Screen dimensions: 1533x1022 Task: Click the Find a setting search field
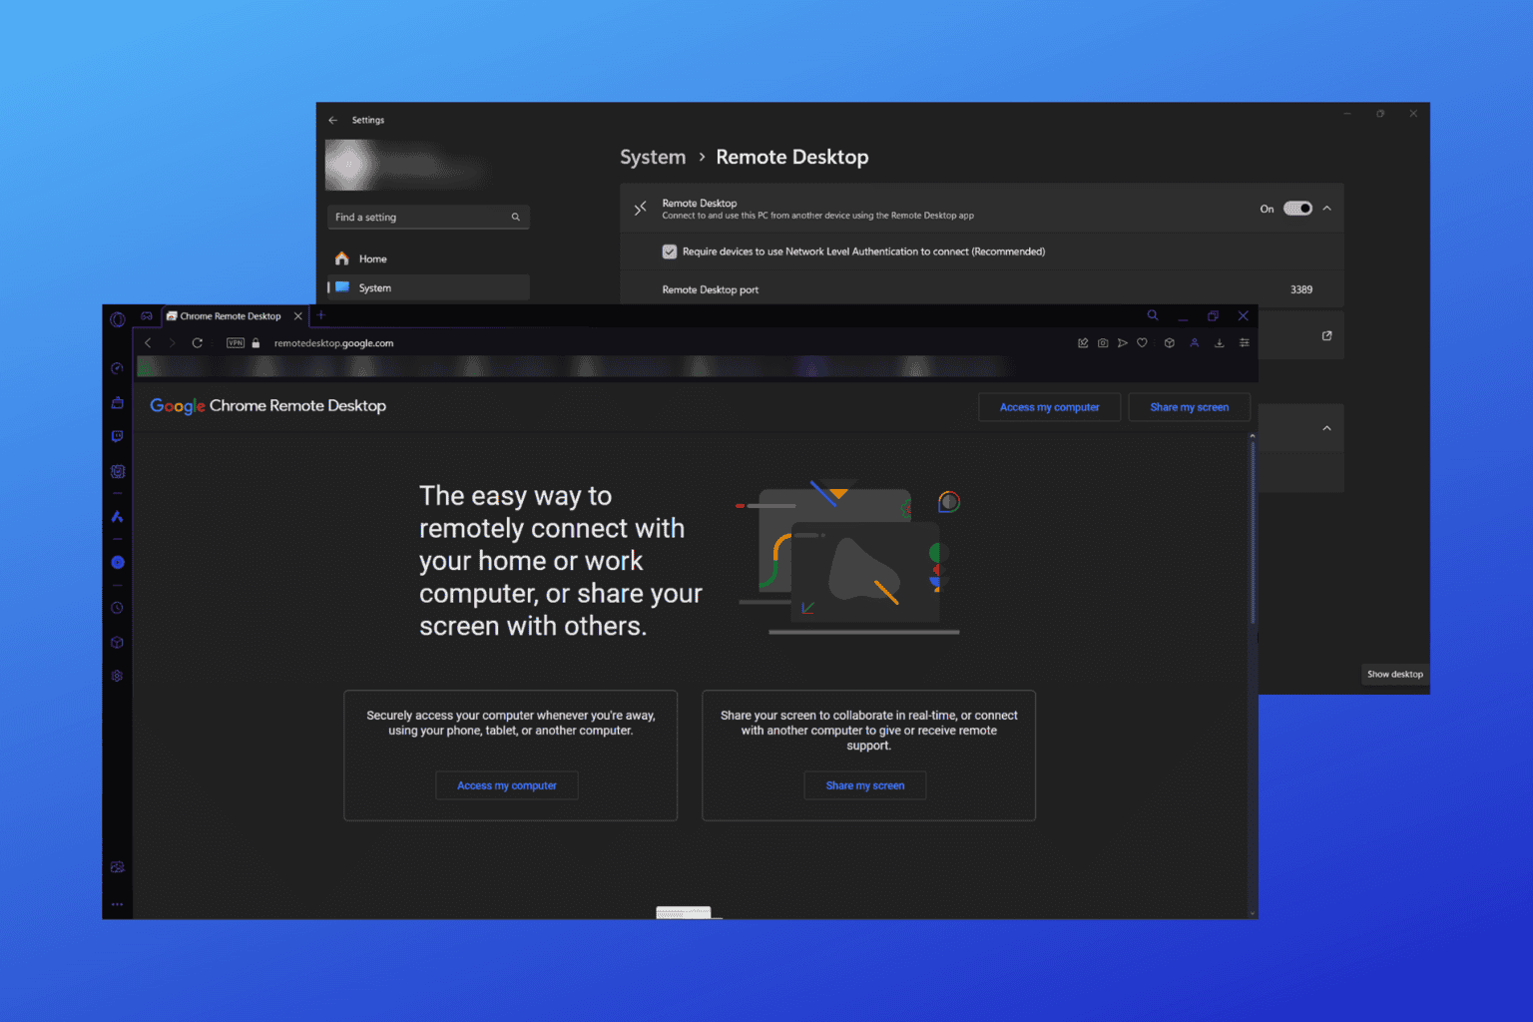pyautogui.click(x=428, y=217)
